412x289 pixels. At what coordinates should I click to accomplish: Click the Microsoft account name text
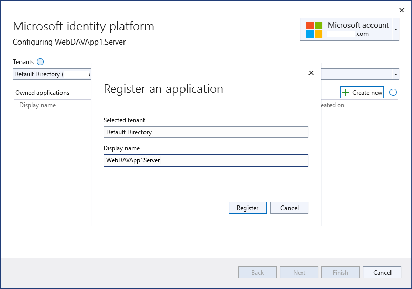click(x=358, y=25)
